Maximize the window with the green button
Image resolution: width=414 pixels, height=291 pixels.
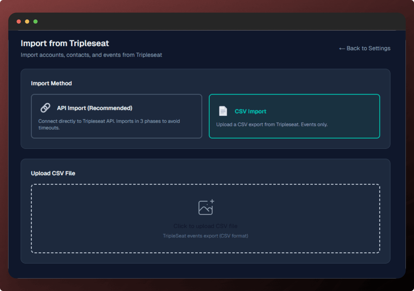pos(35,22)
